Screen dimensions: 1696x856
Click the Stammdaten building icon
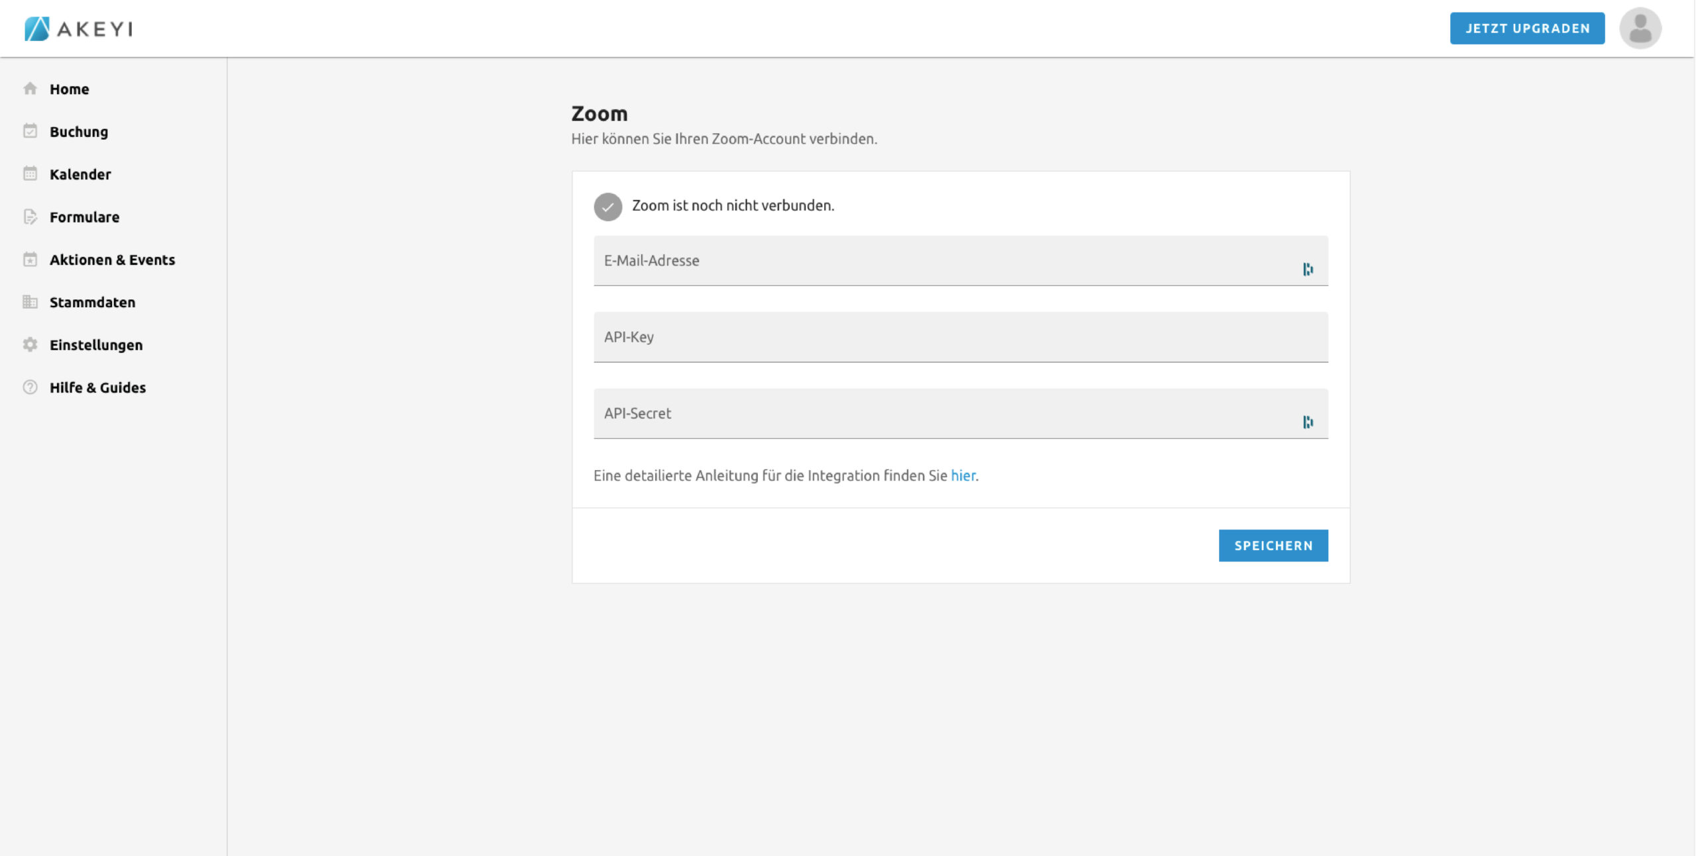30,302
